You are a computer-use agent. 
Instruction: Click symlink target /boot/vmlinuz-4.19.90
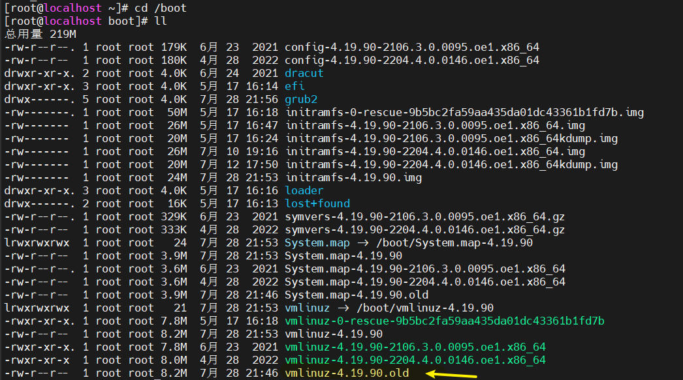(x=425, y=308)
